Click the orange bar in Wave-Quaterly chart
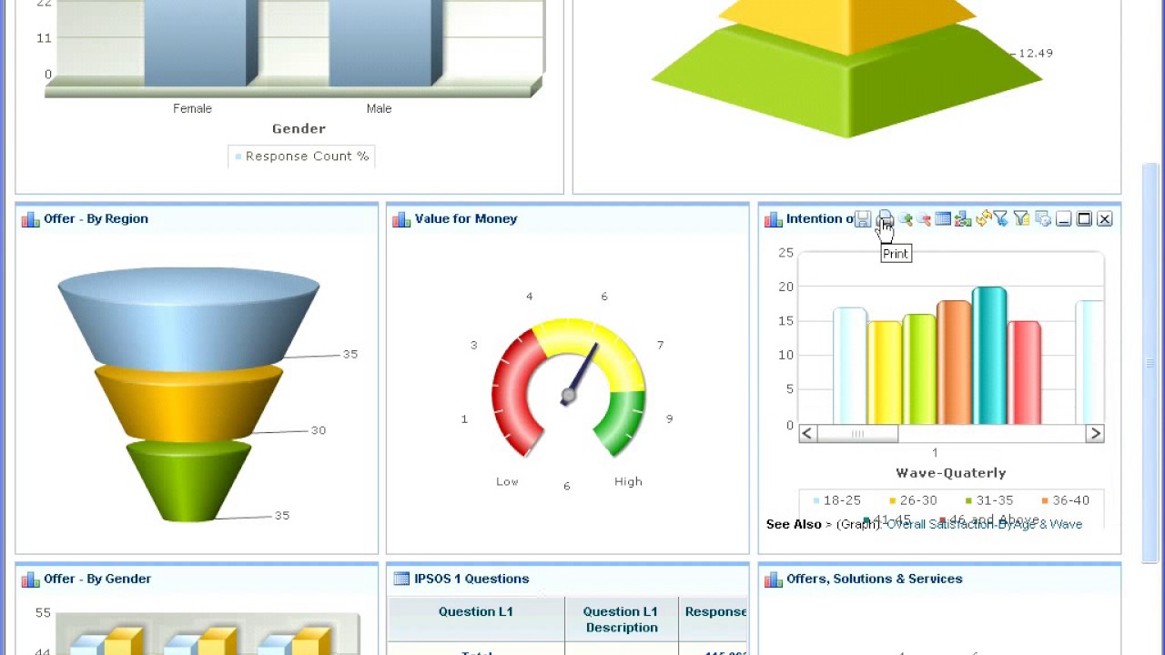The height and width of the screenshot is (655, 1165). click(954, 363)
